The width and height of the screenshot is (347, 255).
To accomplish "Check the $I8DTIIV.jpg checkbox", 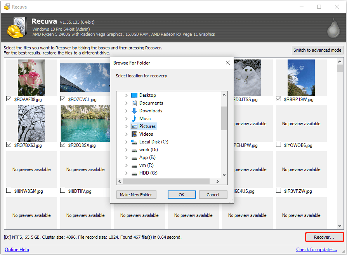I will 62,190.
